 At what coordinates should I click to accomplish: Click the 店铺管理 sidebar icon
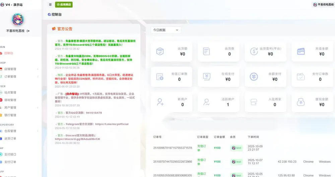point(1,69)
